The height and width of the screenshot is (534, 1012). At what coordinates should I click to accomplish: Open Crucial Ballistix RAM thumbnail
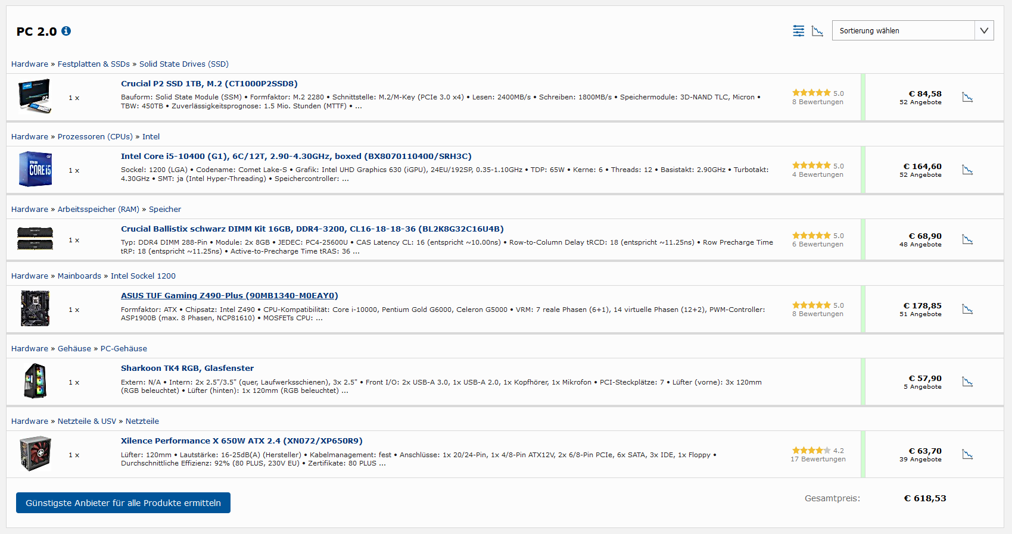[x=35, y=239]
